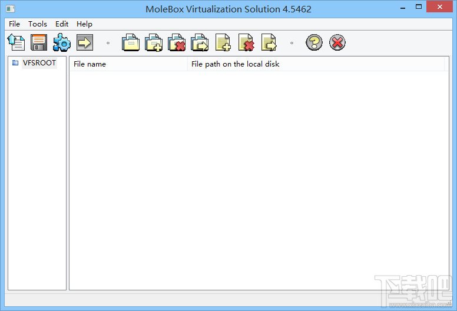457x311 pixels.
Task: Open help via yellow question mark icon
Action: click(314, 42)
